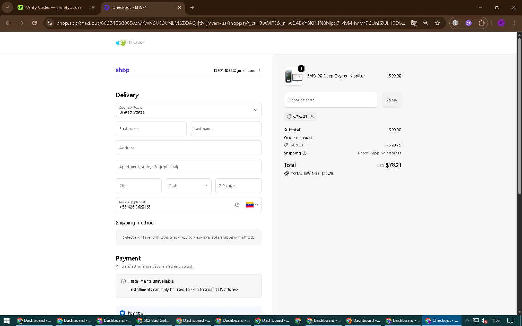Image resolution: width=522 pixels, height=326 pixels.
Task: Open the Chrome profile avatar
Action: pyautogui.click(x=501, y=23)
